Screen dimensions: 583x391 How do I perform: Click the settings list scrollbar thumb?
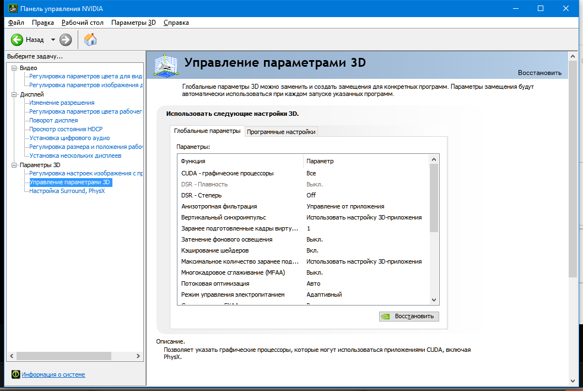coord(434,199)
